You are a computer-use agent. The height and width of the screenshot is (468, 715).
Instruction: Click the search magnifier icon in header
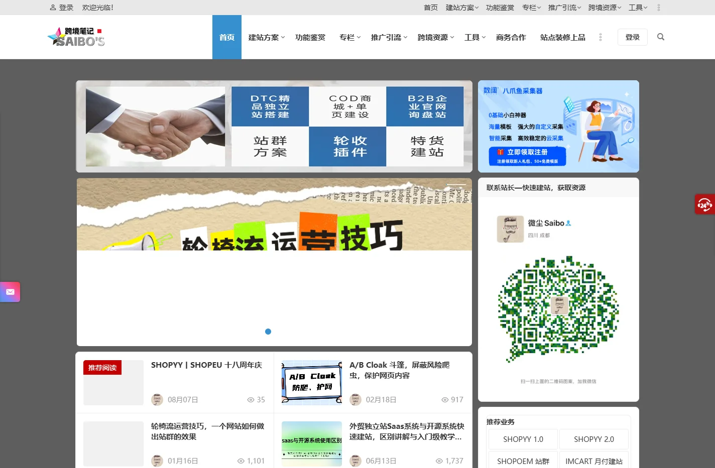[x=661, y=37]
